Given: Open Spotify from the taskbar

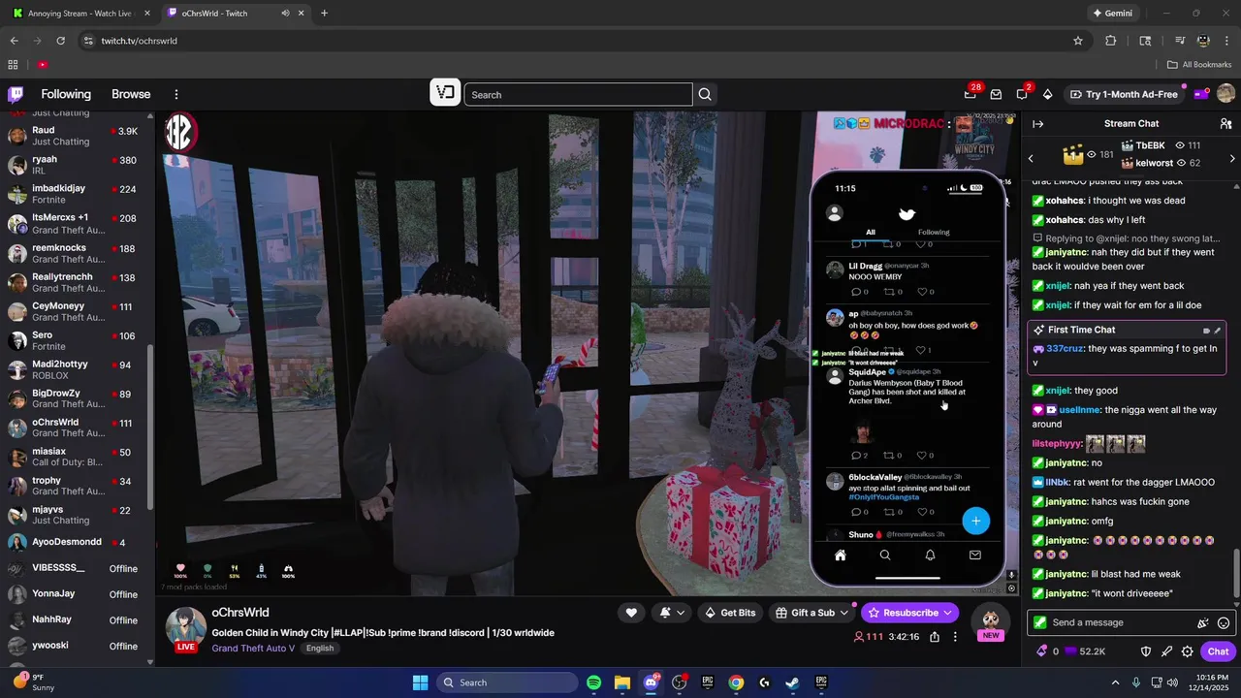Looking at the screenshot, I should click(x=594, y=682).
